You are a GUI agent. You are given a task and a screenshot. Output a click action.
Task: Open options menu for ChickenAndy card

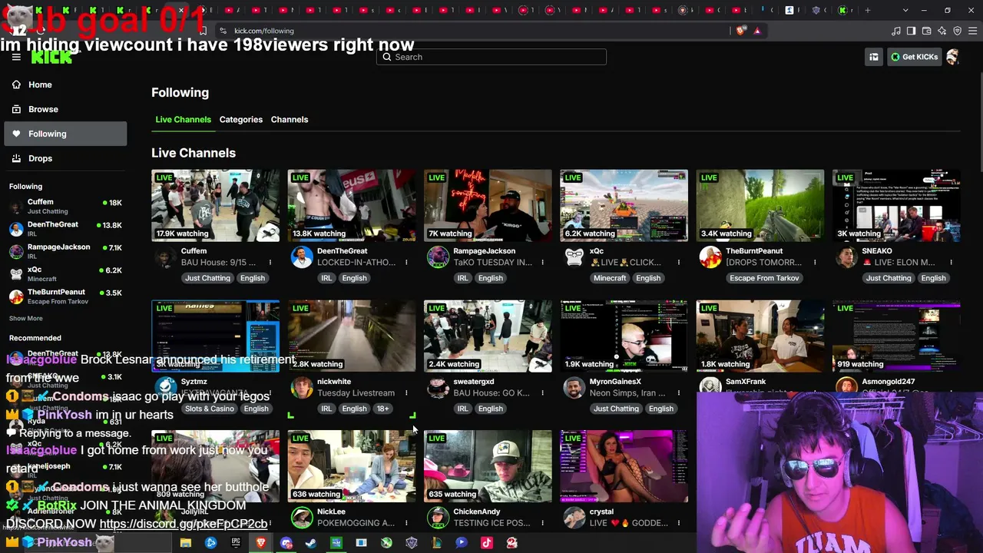542,523
